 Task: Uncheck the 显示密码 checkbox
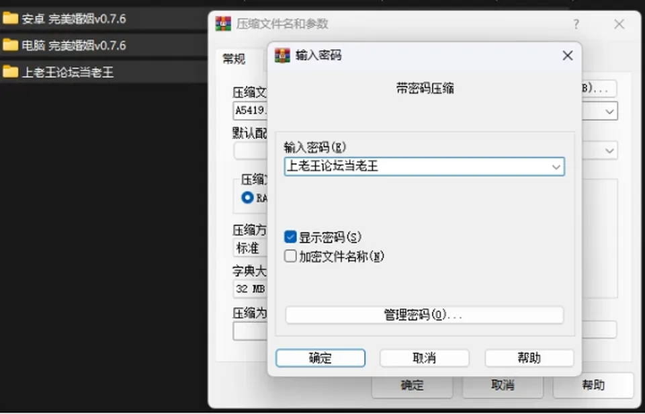pos(290,237)
